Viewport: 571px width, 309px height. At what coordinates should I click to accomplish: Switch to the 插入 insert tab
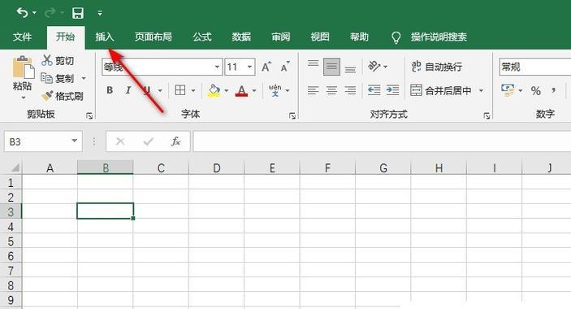point(105,37)
